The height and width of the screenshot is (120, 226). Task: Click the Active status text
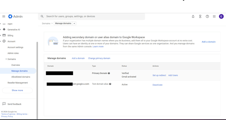pyautogui.click(x=125, y=85)
